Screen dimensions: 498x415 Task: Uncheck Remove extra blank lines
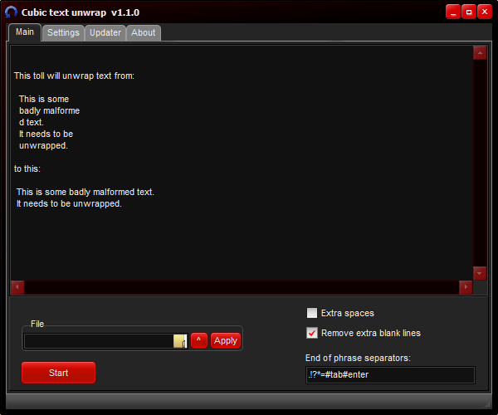(312, 333)
